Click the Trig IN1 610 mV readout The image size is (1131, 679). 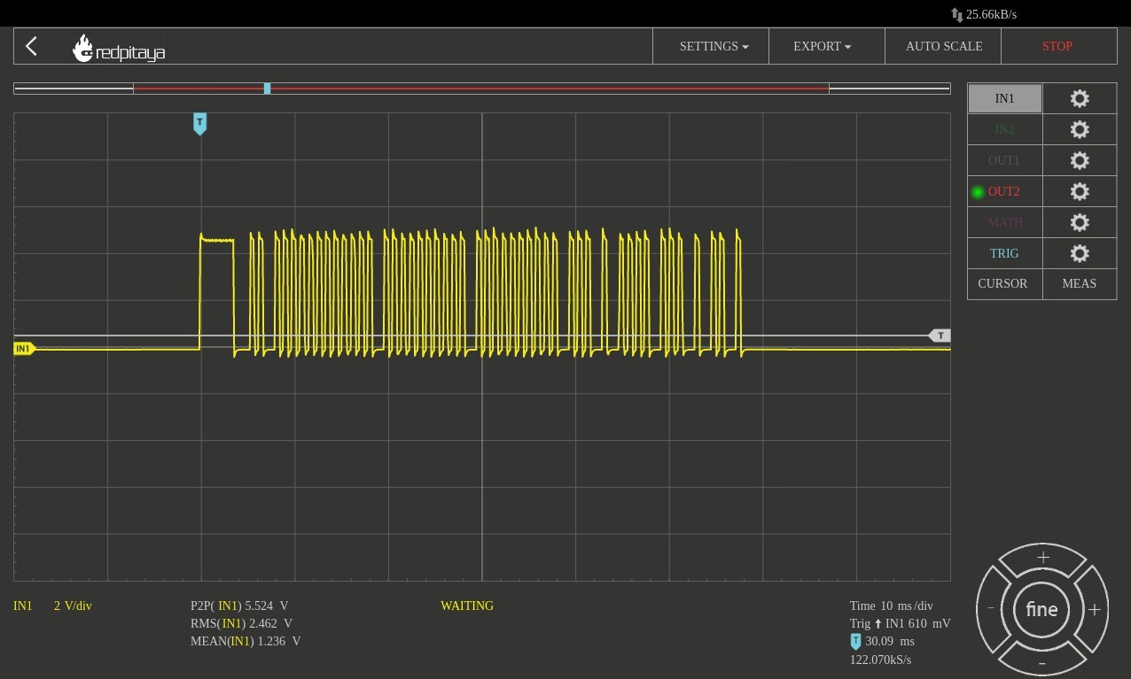point(900,624)
